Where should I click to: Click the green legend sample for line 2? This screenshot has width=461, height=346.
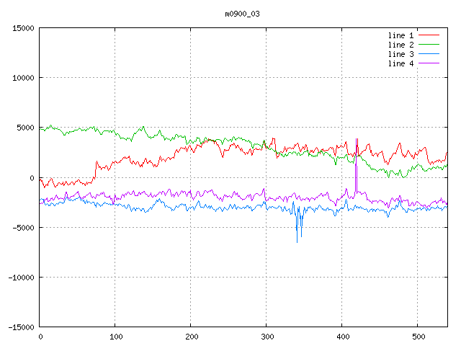429,45
